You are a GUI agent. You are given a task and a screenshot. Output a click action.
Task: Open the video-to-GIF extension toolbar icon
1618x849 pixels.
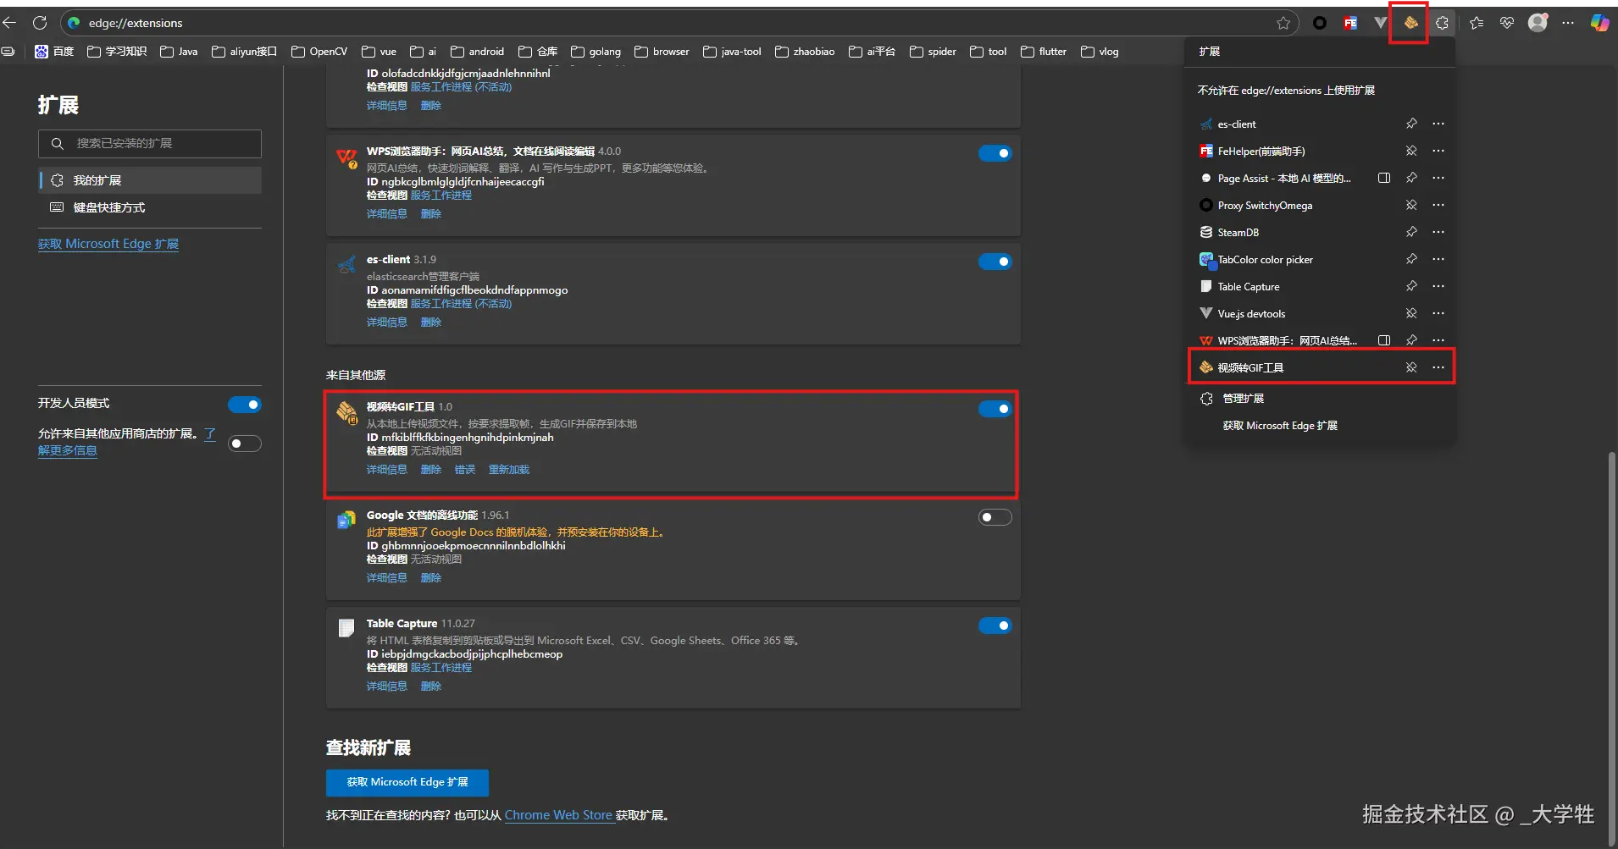tap(1410, 23)
